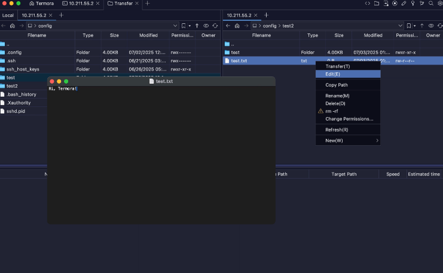The image size is (443, 273).
Task: Choose Refresh(R) from context menu
Action: coord(348,130)
